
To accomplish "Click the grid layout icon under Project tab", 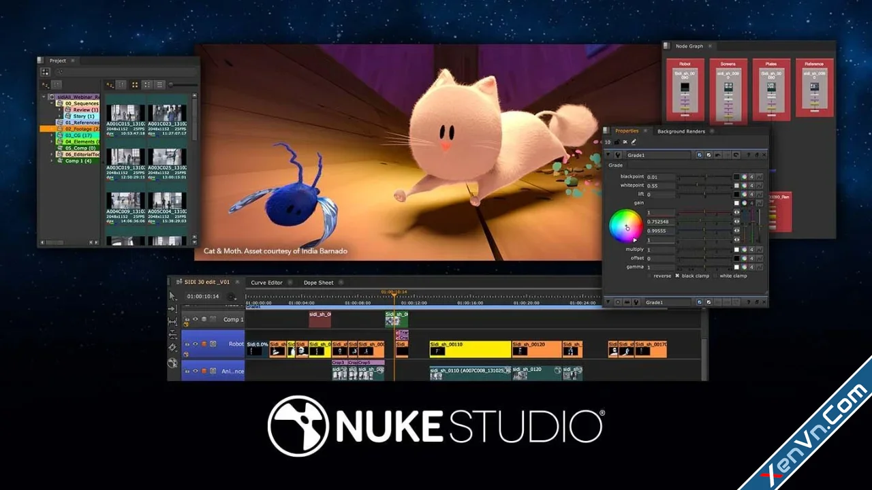I will click(x=45, y=71).
